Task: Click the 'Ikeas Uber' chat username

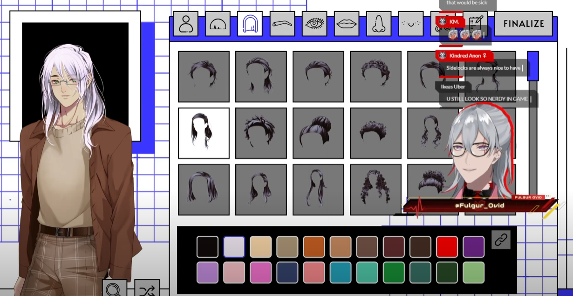Action: [x=453, y=86]
